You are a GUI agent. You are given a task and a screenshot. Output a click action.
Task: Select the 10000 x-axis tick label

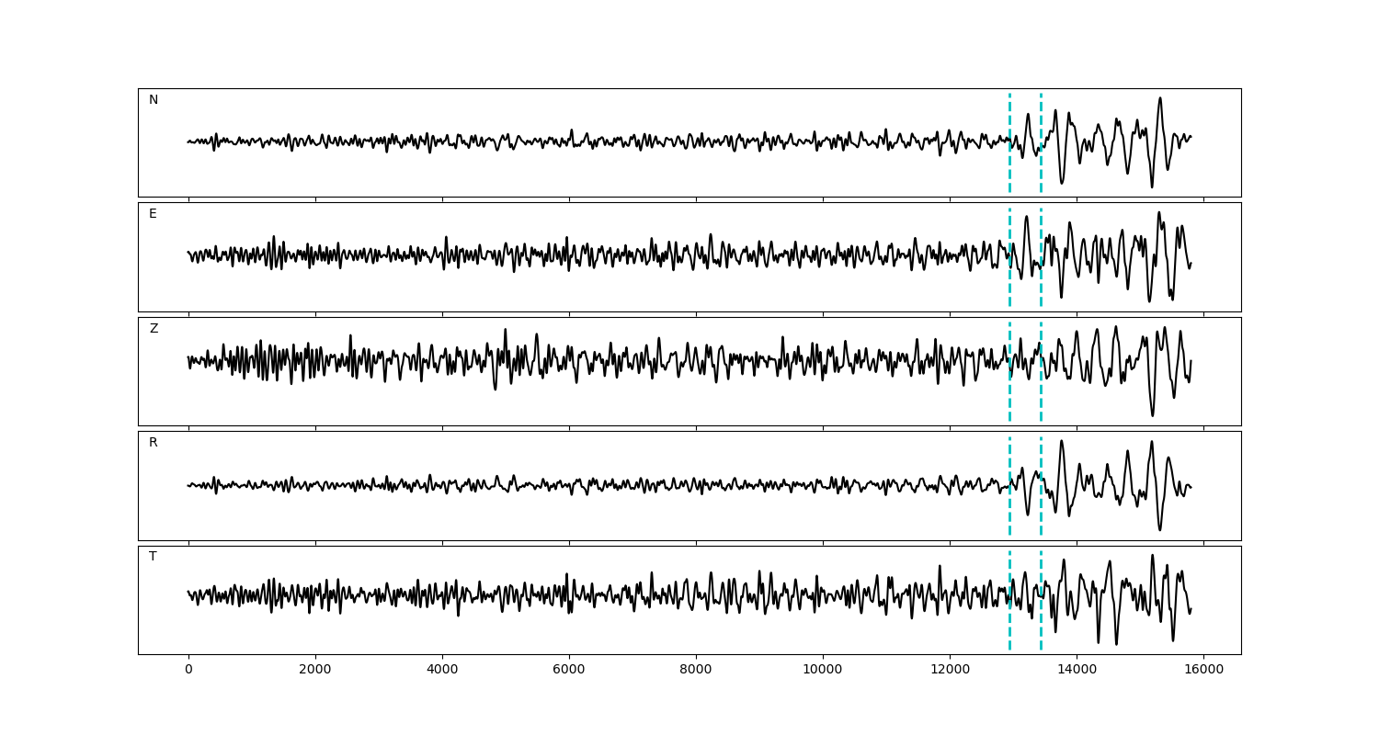click(x=823, y=671)
